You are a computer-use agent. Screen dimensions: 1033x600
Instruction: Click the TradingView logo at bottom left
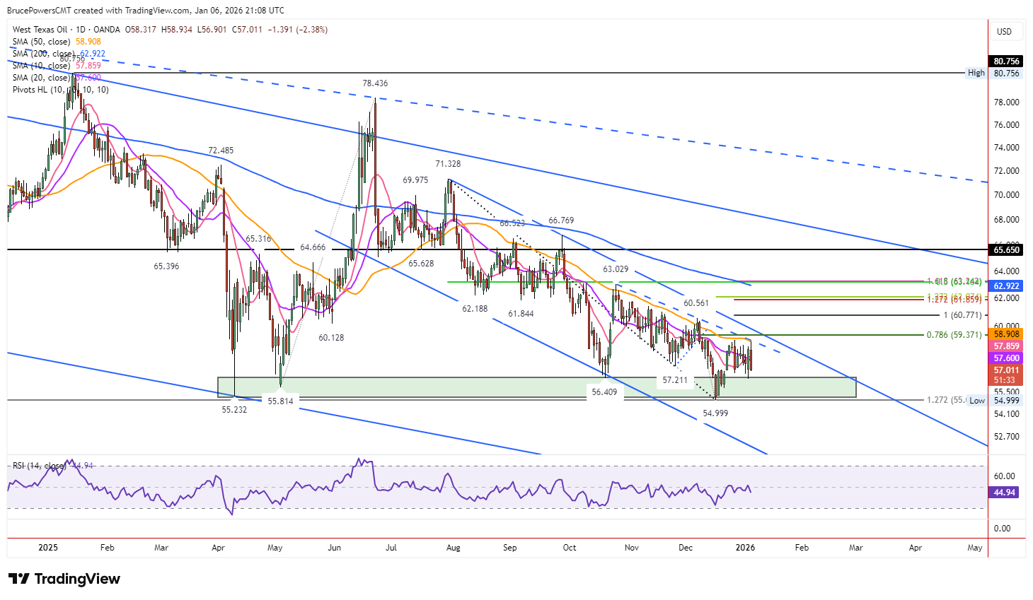64,579
